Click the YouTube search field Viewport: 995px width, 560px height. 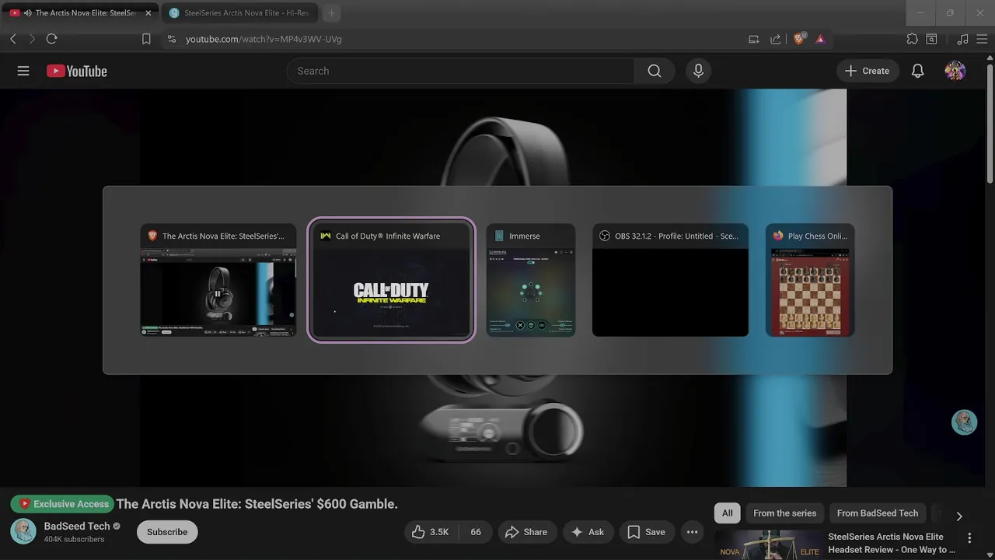[x=461, y=71]
